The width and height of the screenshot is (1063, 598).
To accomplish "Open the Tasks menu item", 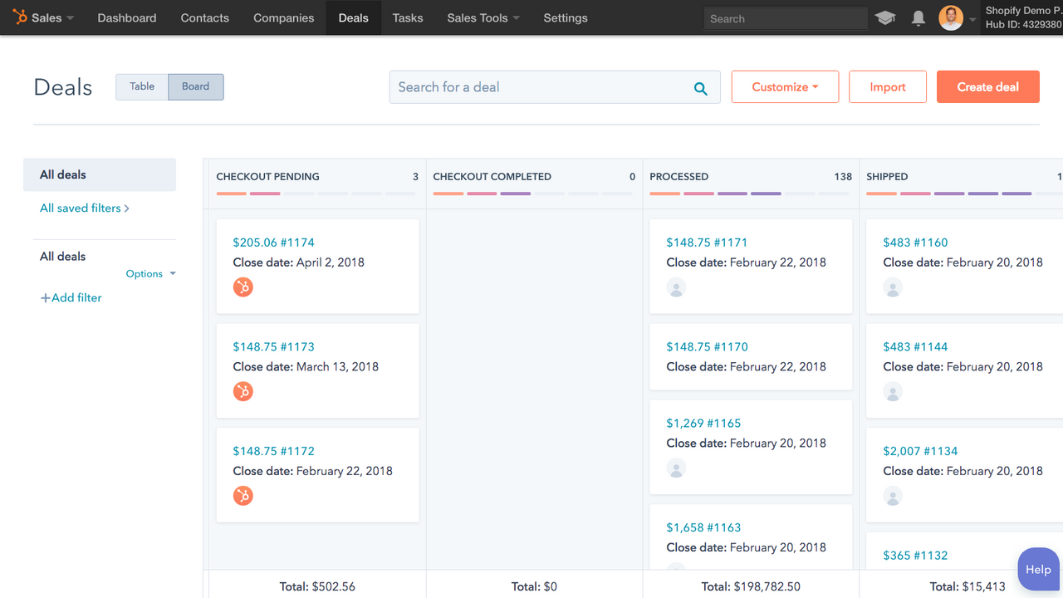I will pos(407,17).
